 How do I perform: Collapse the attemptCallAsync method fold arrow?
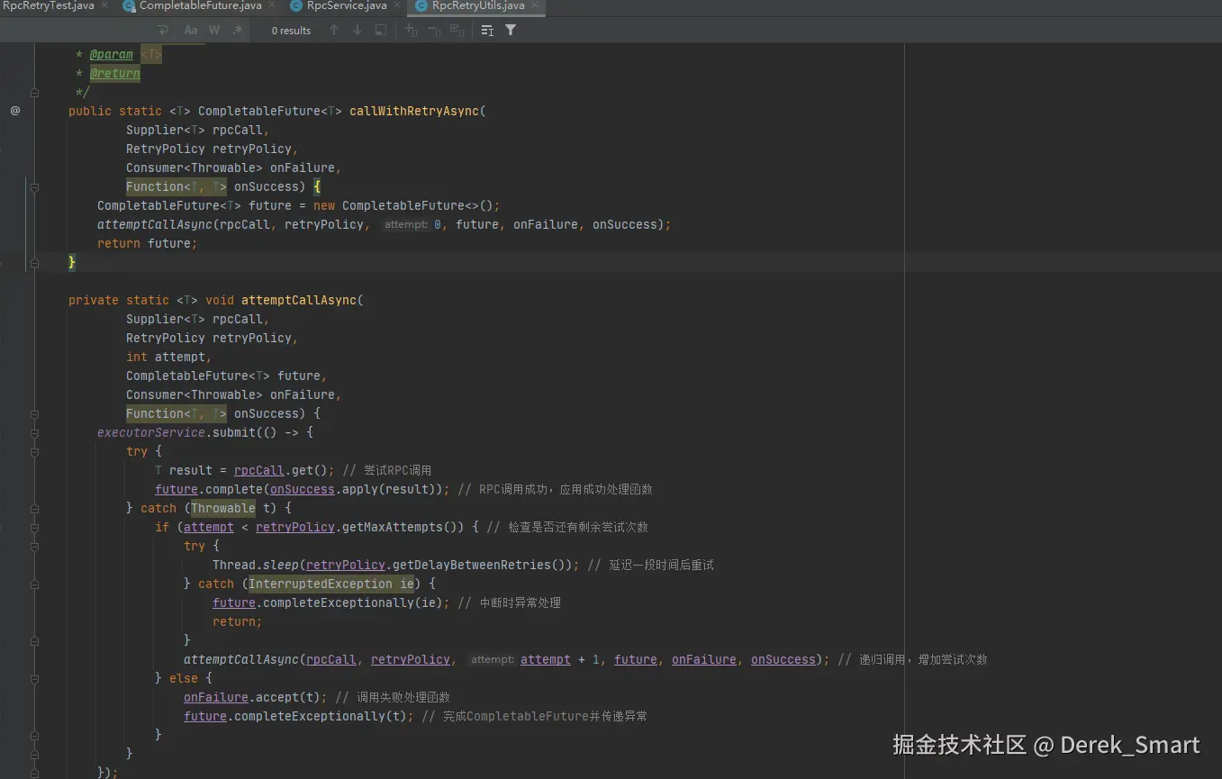click(34, 414)
